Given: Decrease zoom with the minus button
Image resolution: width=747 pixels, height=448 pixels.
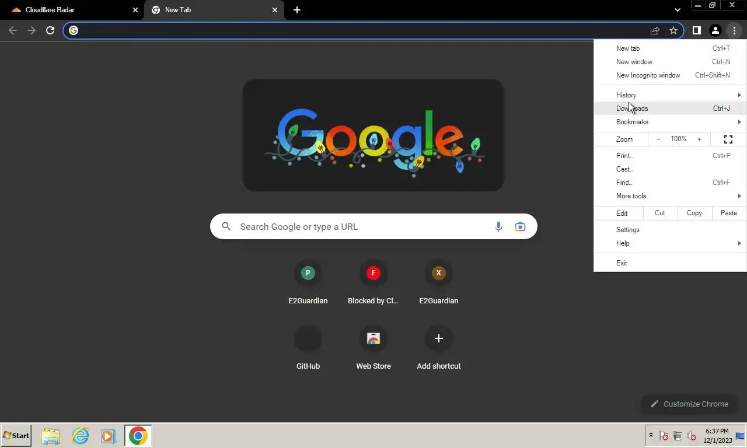Looking at the screenshot, I should click(x=658, y=139).
